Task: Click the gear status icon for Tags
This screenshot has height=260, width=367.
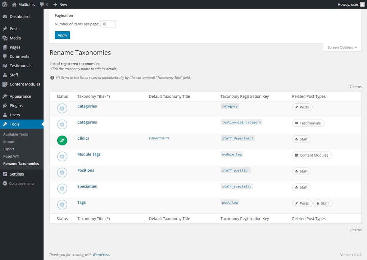Action: point(62,205)
